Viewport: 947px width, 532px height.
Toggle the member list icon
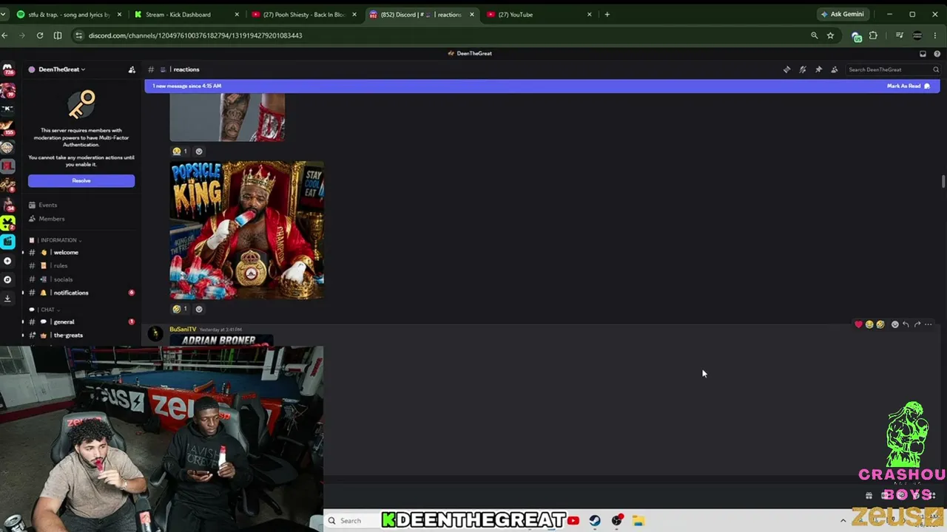pyautogui.click(x=835, y=69)
